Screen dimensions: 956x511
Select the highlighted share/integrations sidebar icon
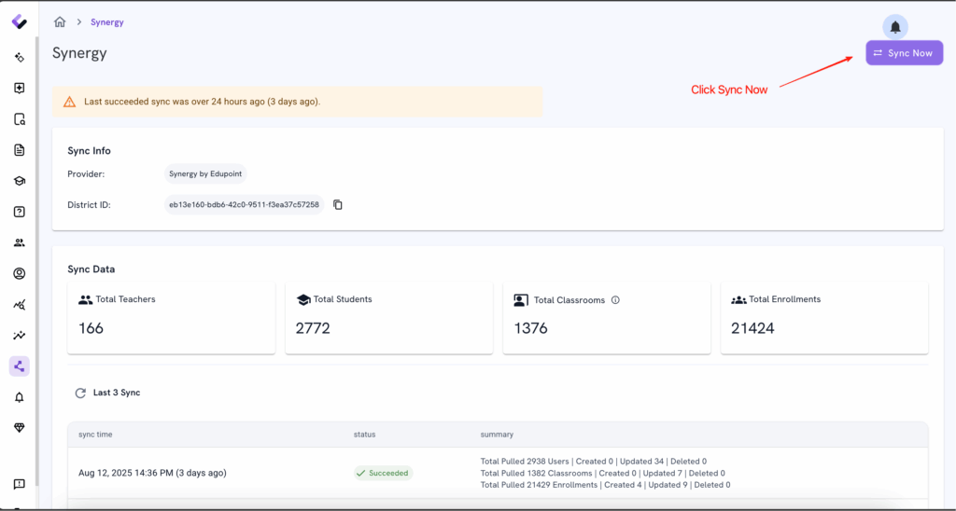click(19, 366)
